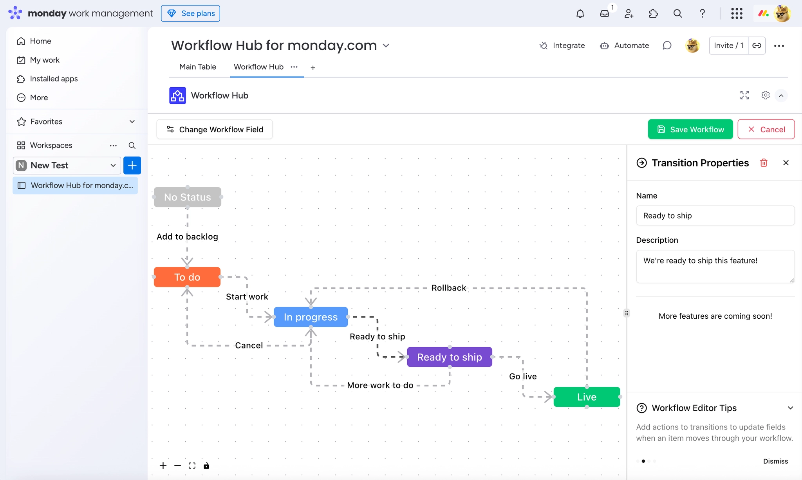802x480 pixels.
Task: Expand the Workflow Hub for monday.com title dropdown
Action: tap(386, 46)
